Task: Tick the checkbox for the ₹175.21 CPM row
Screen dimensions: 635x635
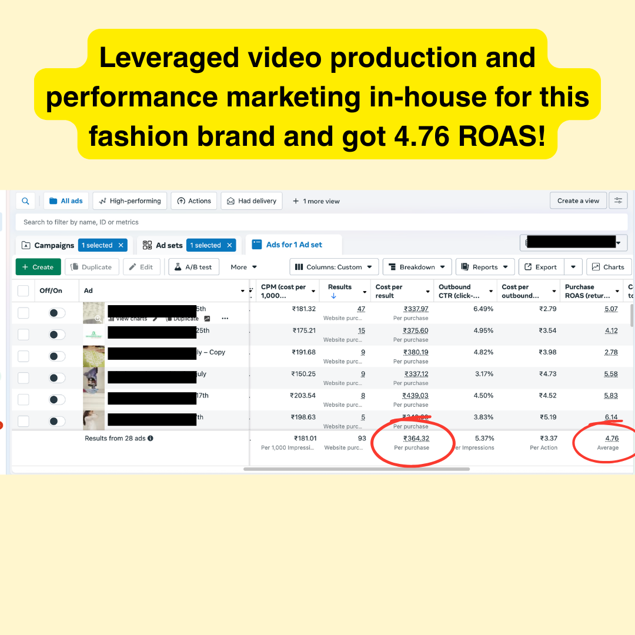Action: pos(23,335)
